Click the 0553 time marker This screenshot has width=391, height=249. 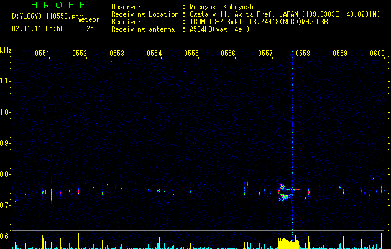point(117,53)
